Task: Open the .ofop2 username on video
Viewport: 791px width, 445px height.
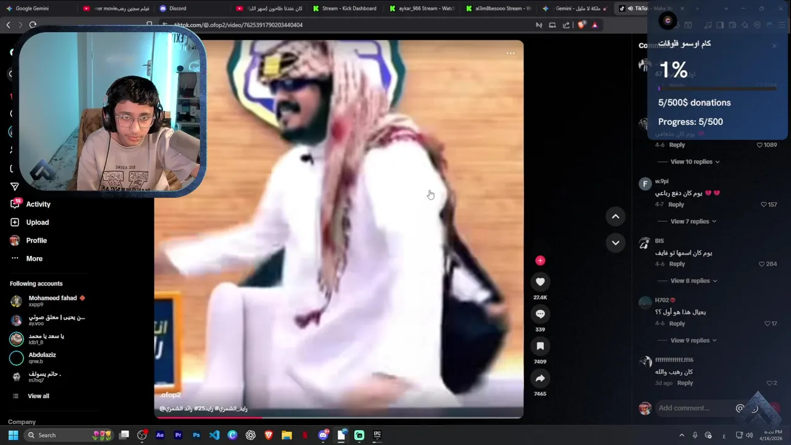Action: click(x=170, y=395)
